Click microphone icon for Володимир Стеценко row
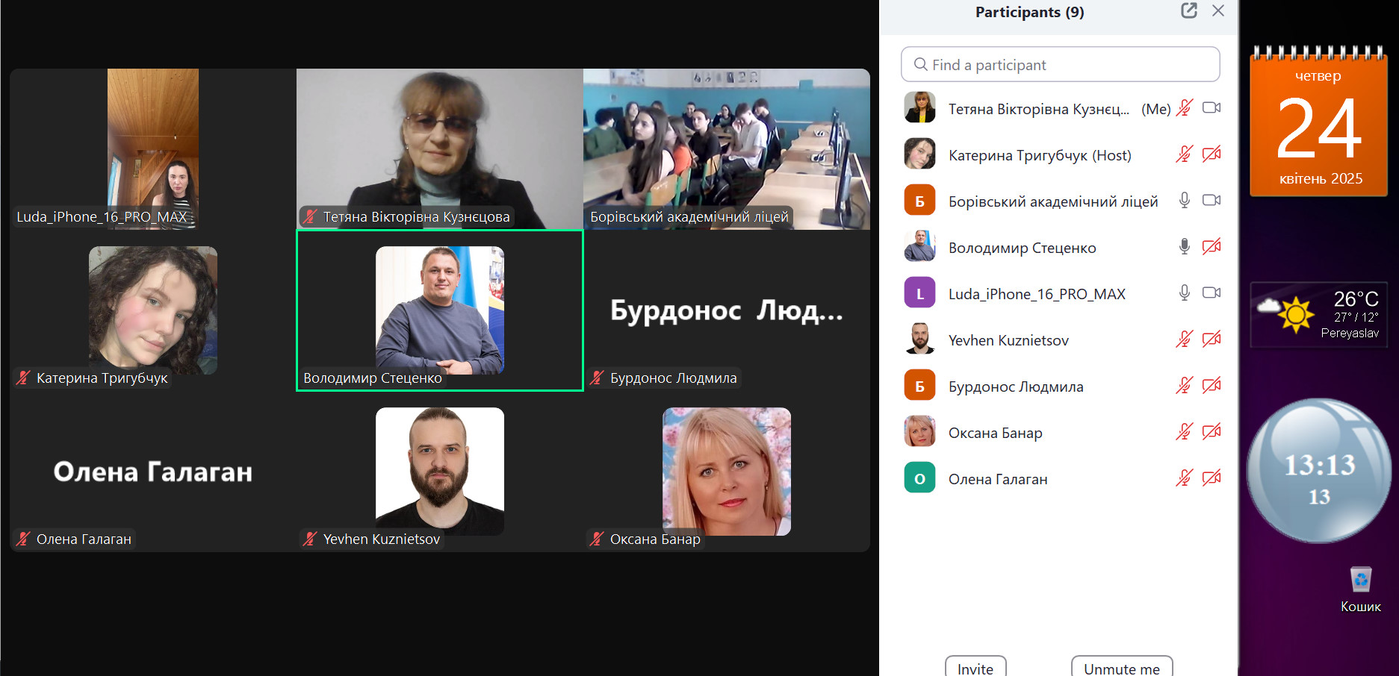1399x676 pixels. (1184, 247)
